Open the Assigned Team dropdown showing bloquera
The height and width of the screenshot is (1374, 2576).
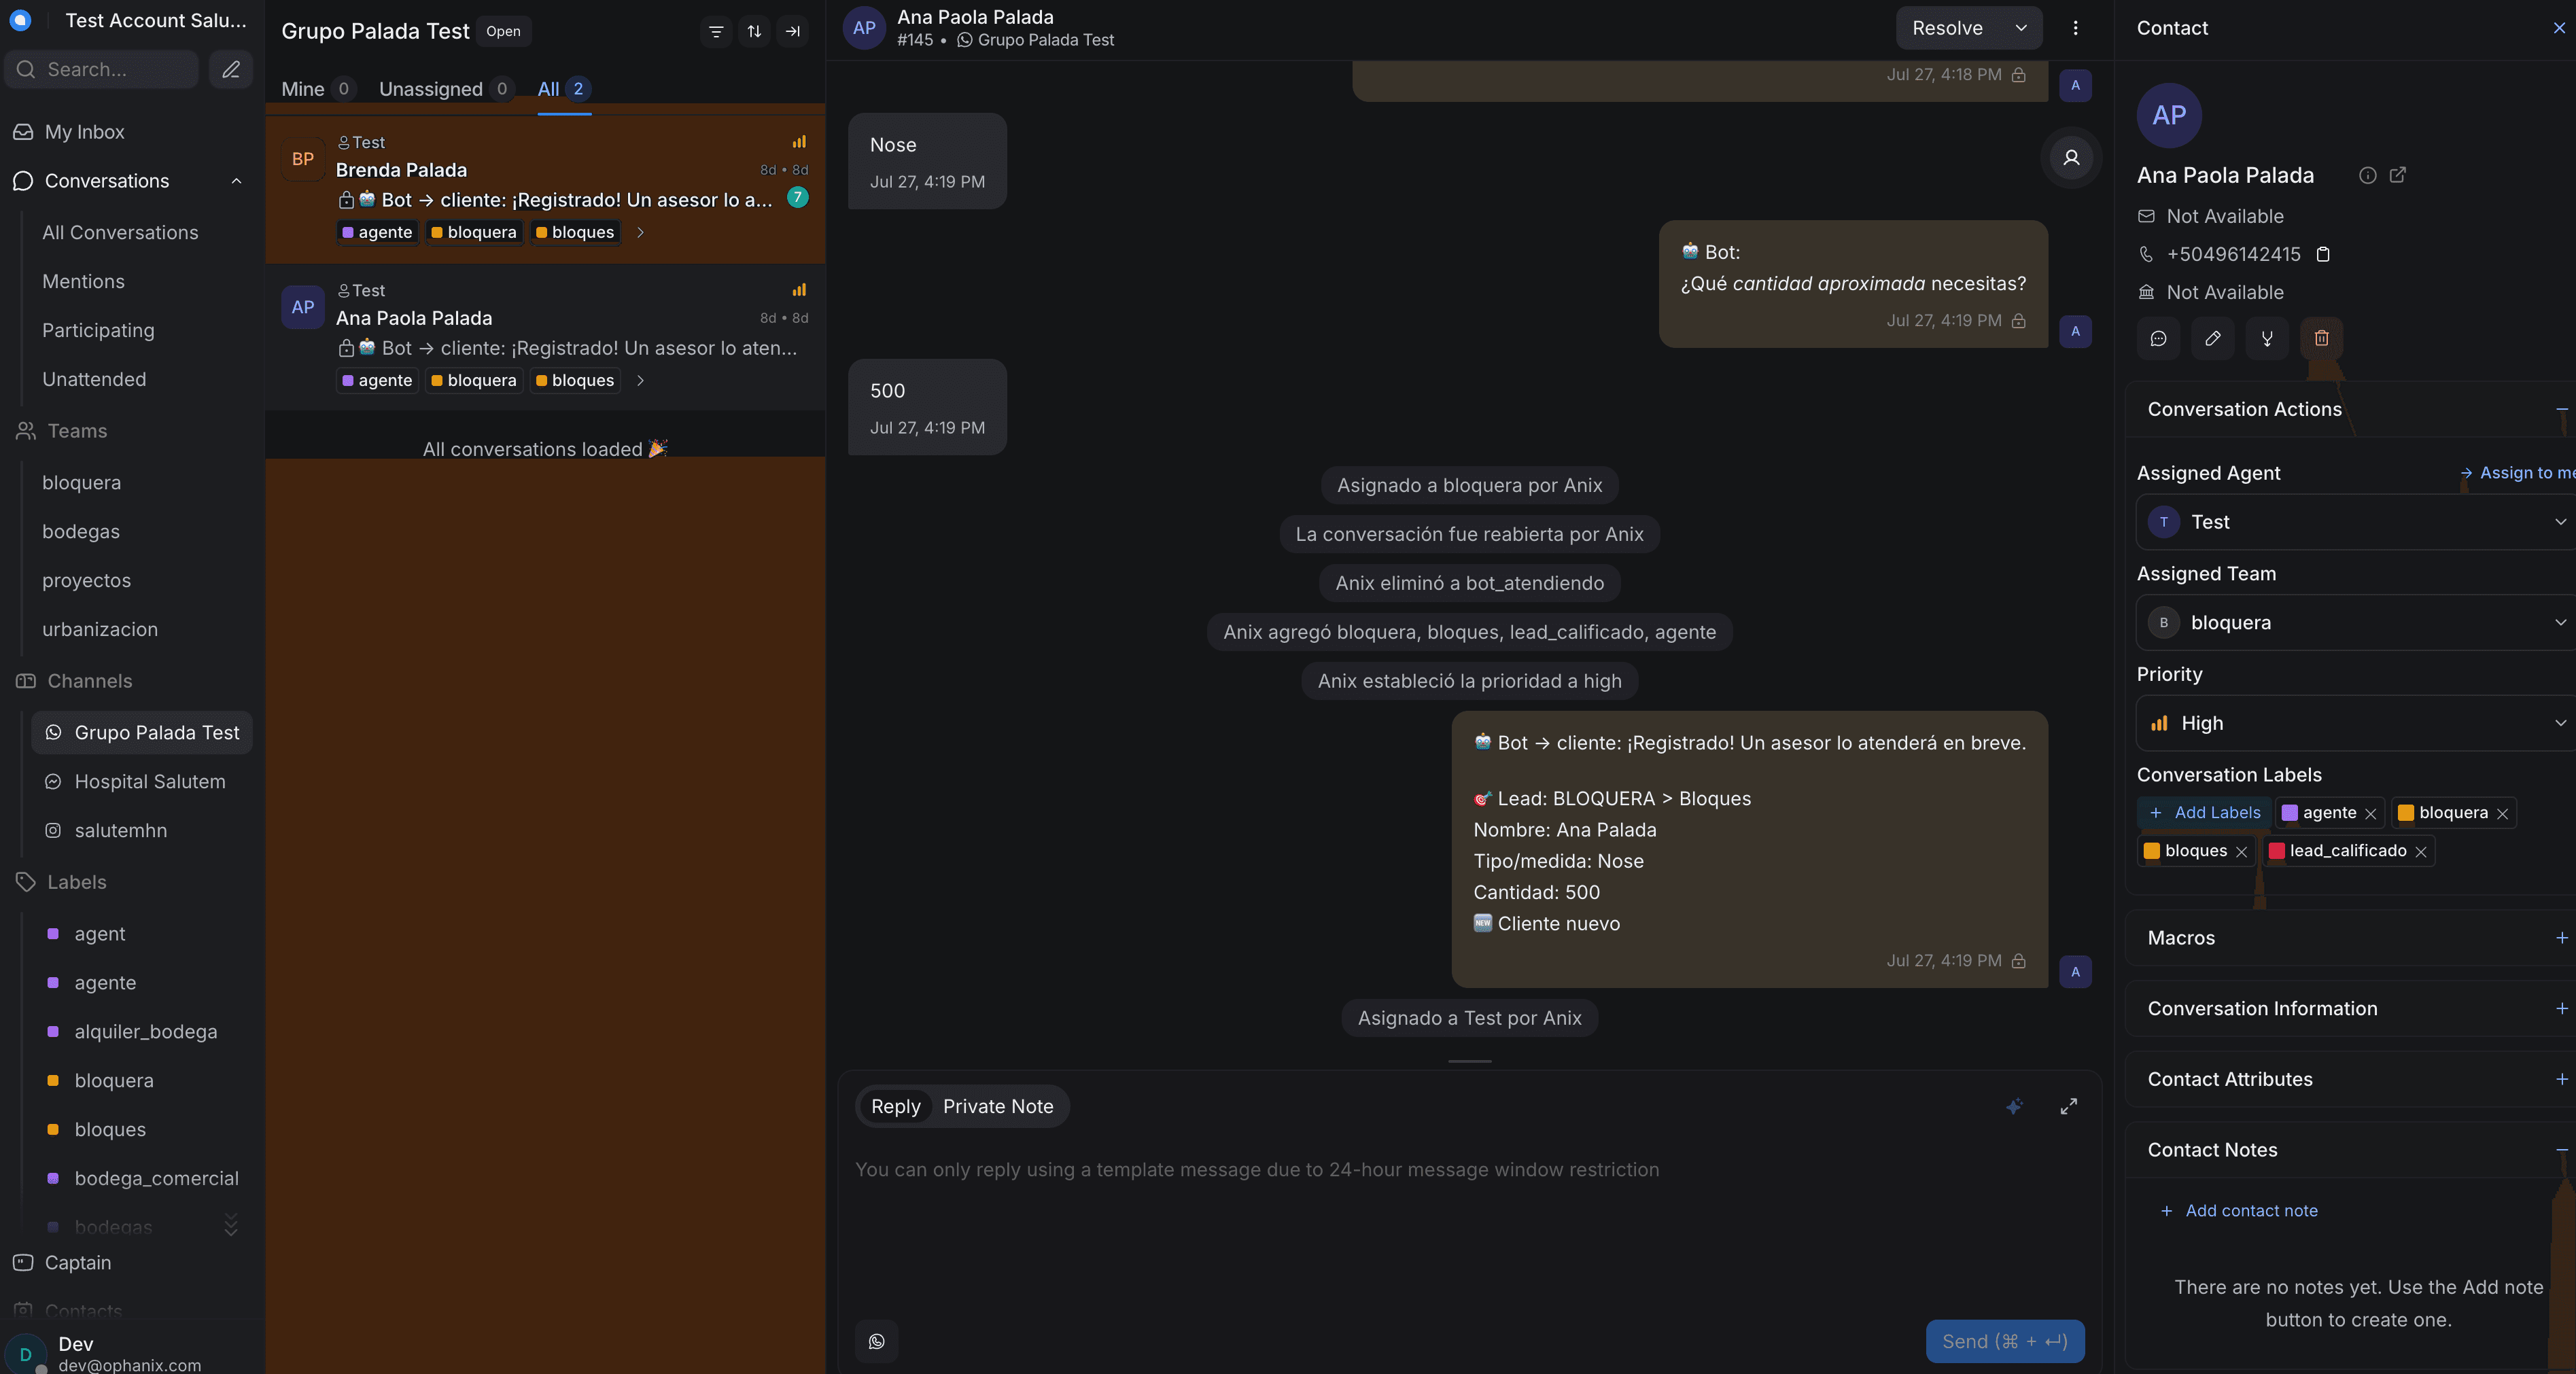[2355, 622]
